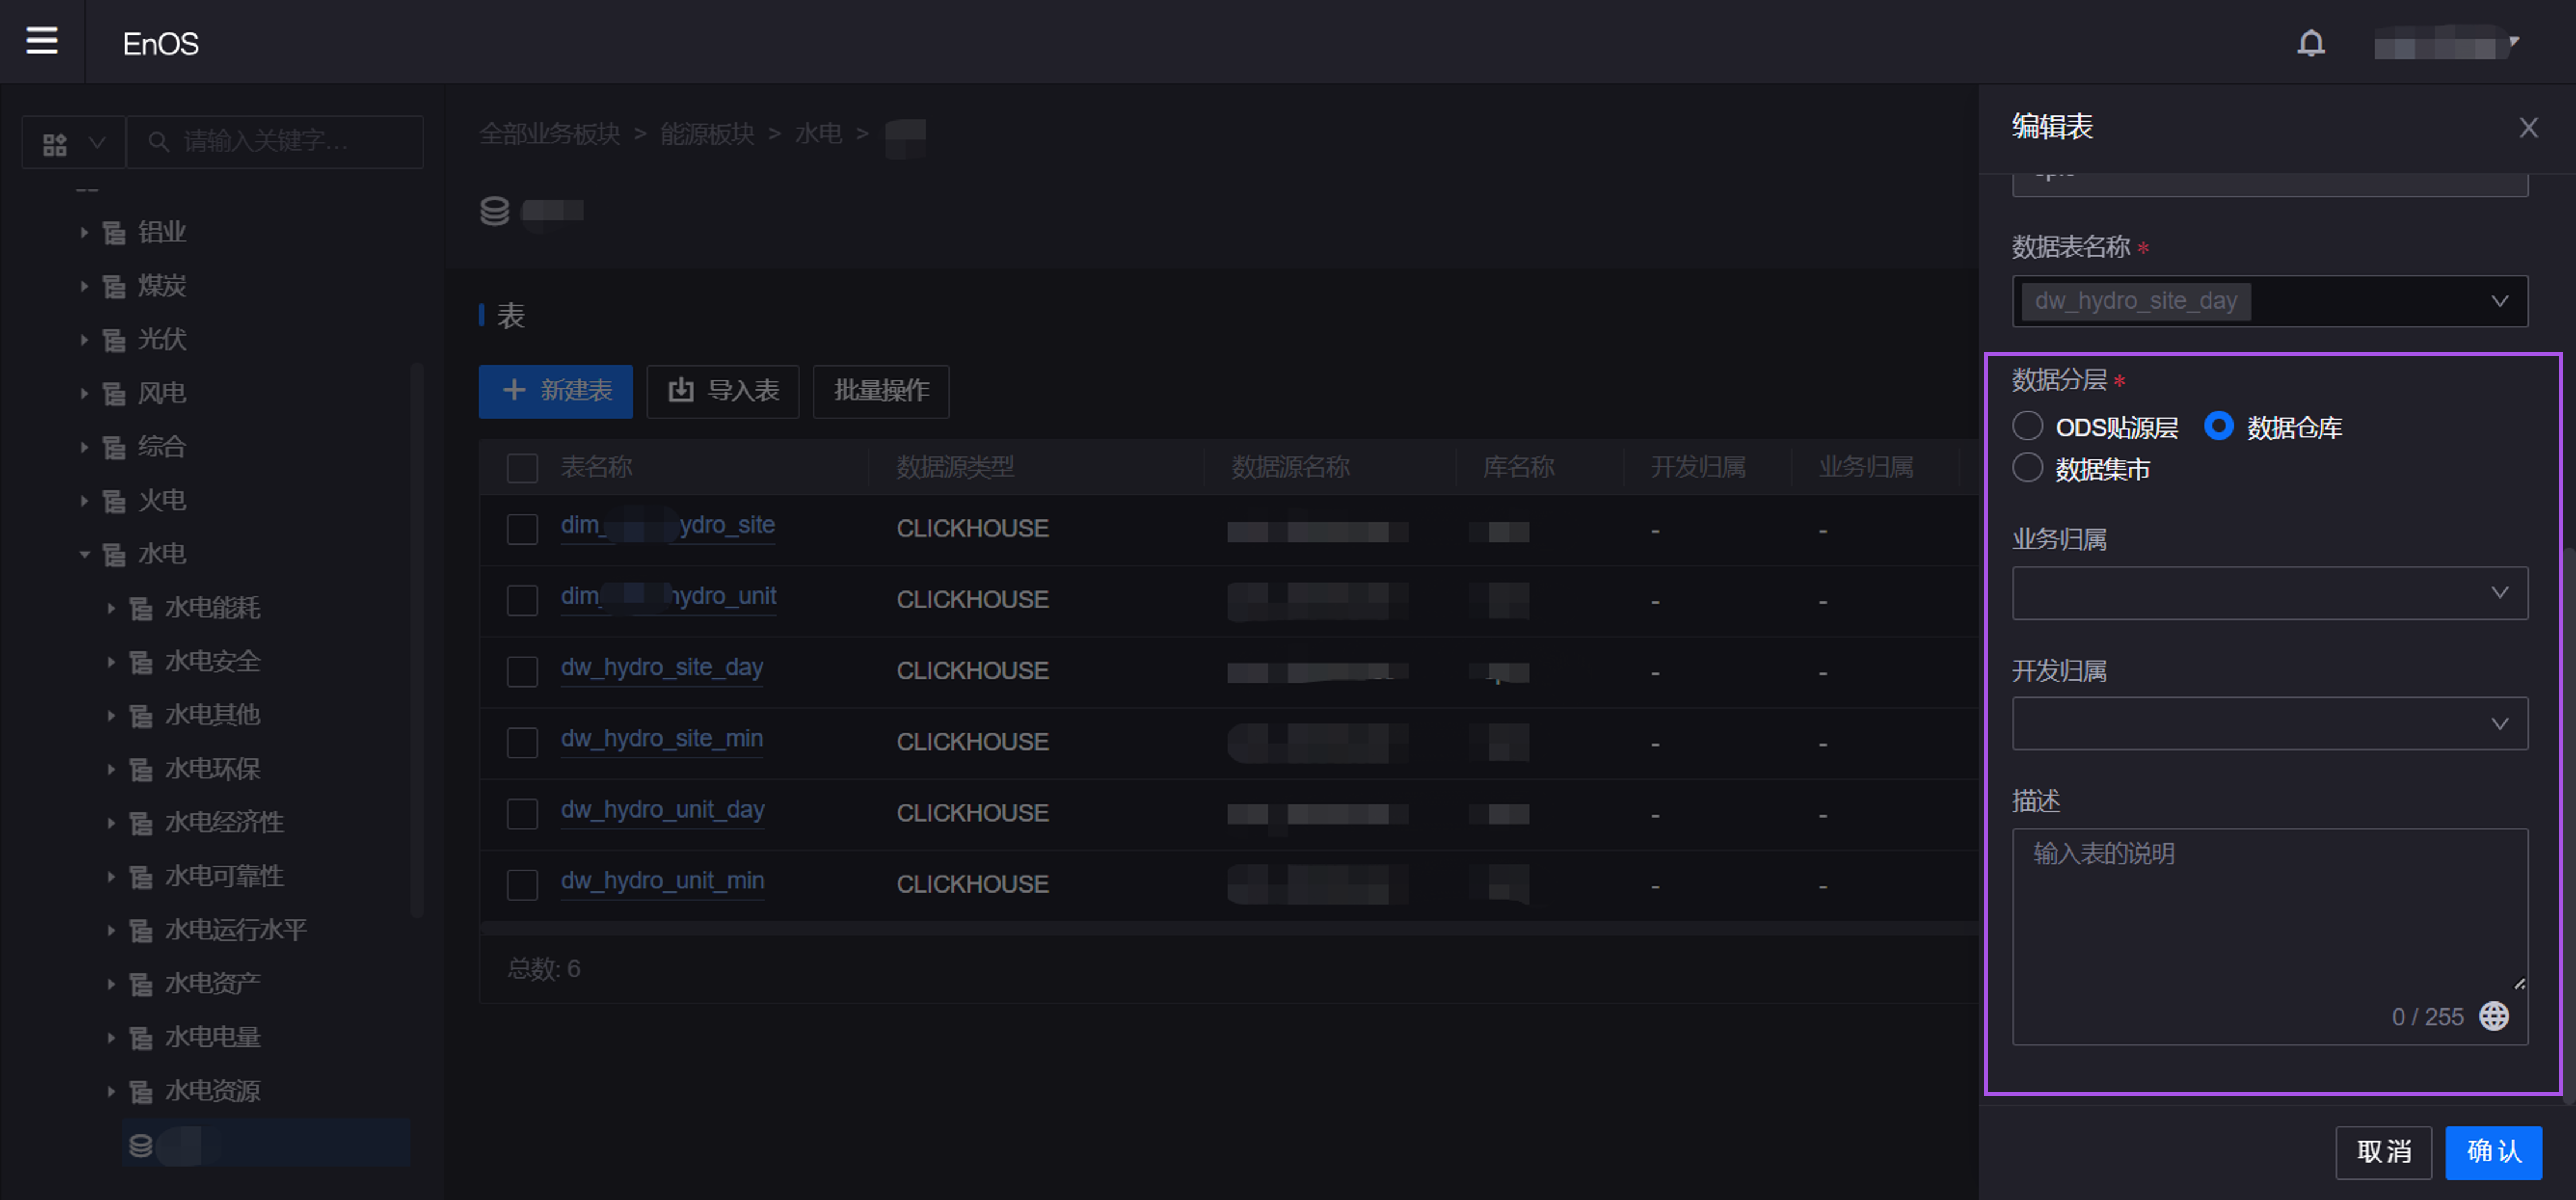Open the hamburger navigation menu
This screenshot has height=1200, width=2576.
tap(42, 41)
